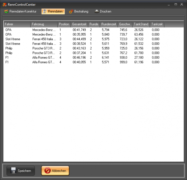
Task: Click the Bestrafung penalty icon
Action: (71, 12)
